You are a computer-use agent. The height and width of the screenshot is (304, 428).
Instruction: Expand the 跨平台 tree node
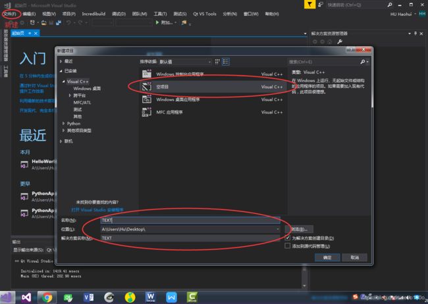pyautogui.click(x=70, y=95)
